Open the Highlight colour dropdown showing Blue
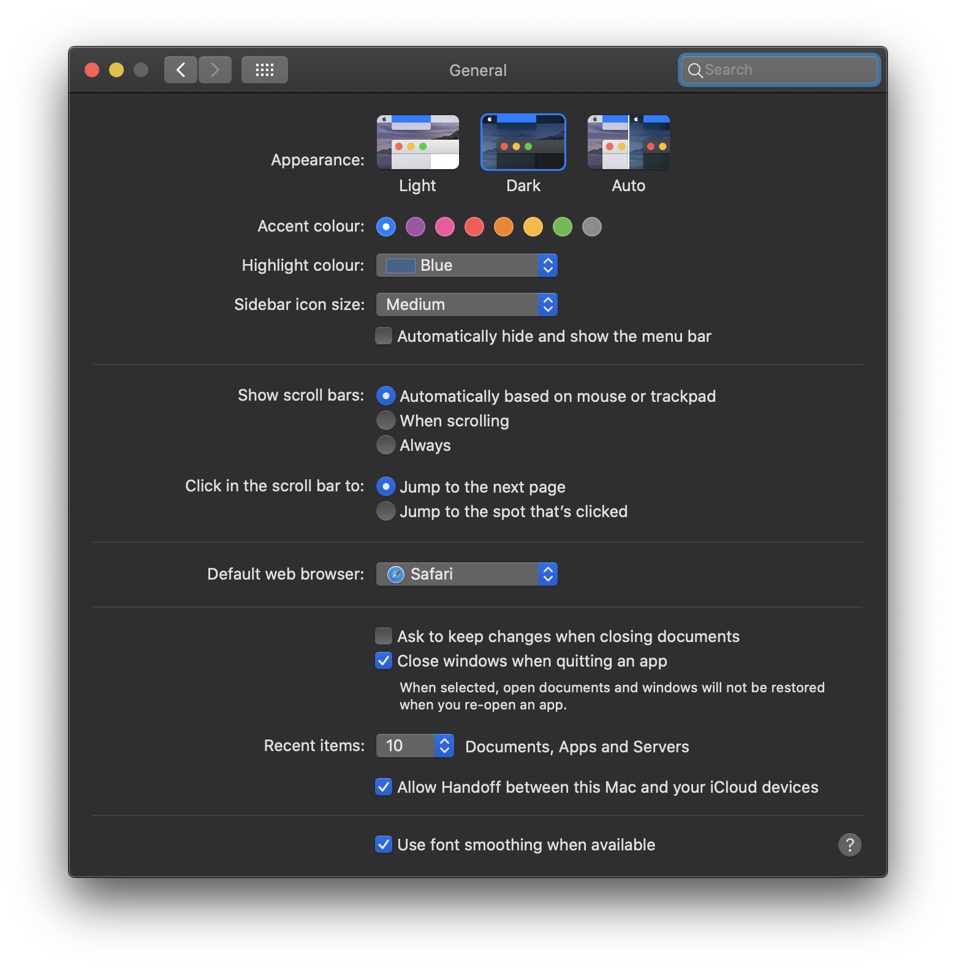Image resolution: width=956 pixels, height=968 pixels. [467, 265]
